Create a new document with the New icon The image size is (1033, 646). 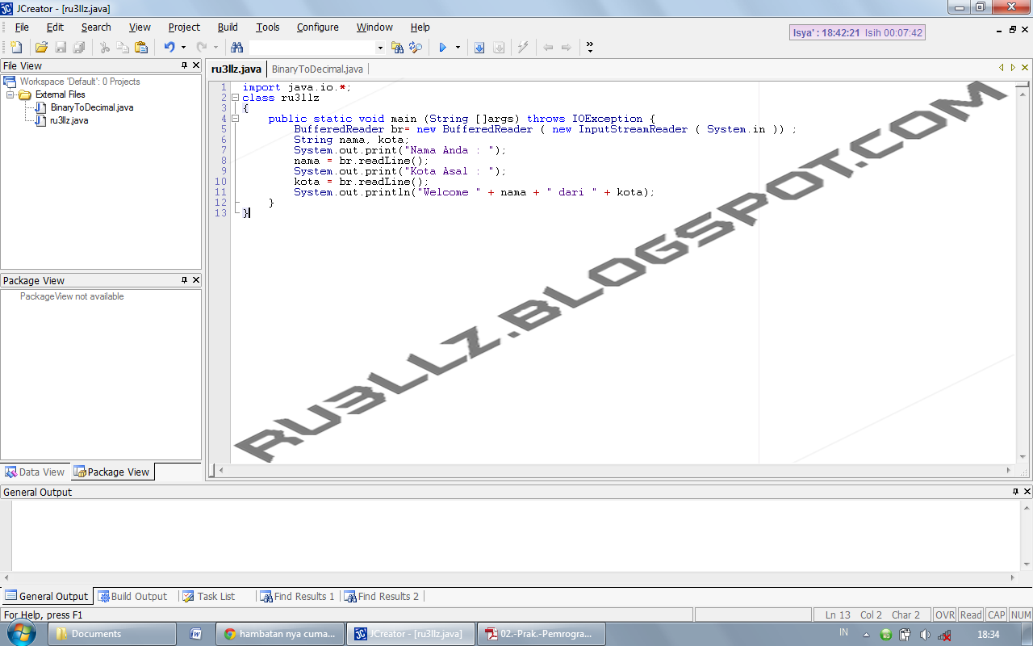15,47
